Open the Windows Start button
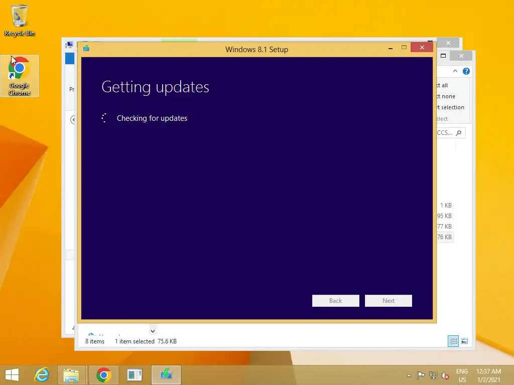The image size is (514, 385). pyautogui.click(x=12, y=374)
